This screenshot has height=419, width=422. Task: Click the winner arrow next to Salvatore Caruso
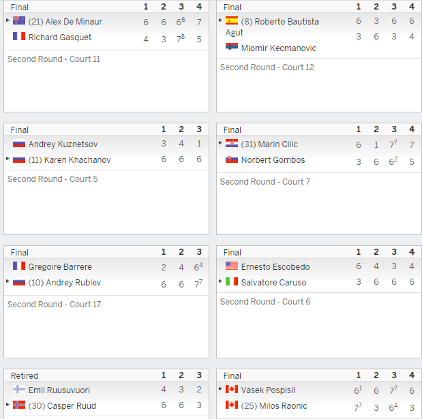point(220,281)
